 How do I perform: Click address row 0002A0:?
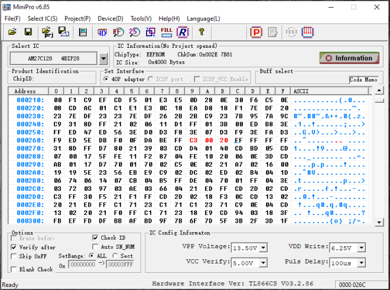coord(30,172)
